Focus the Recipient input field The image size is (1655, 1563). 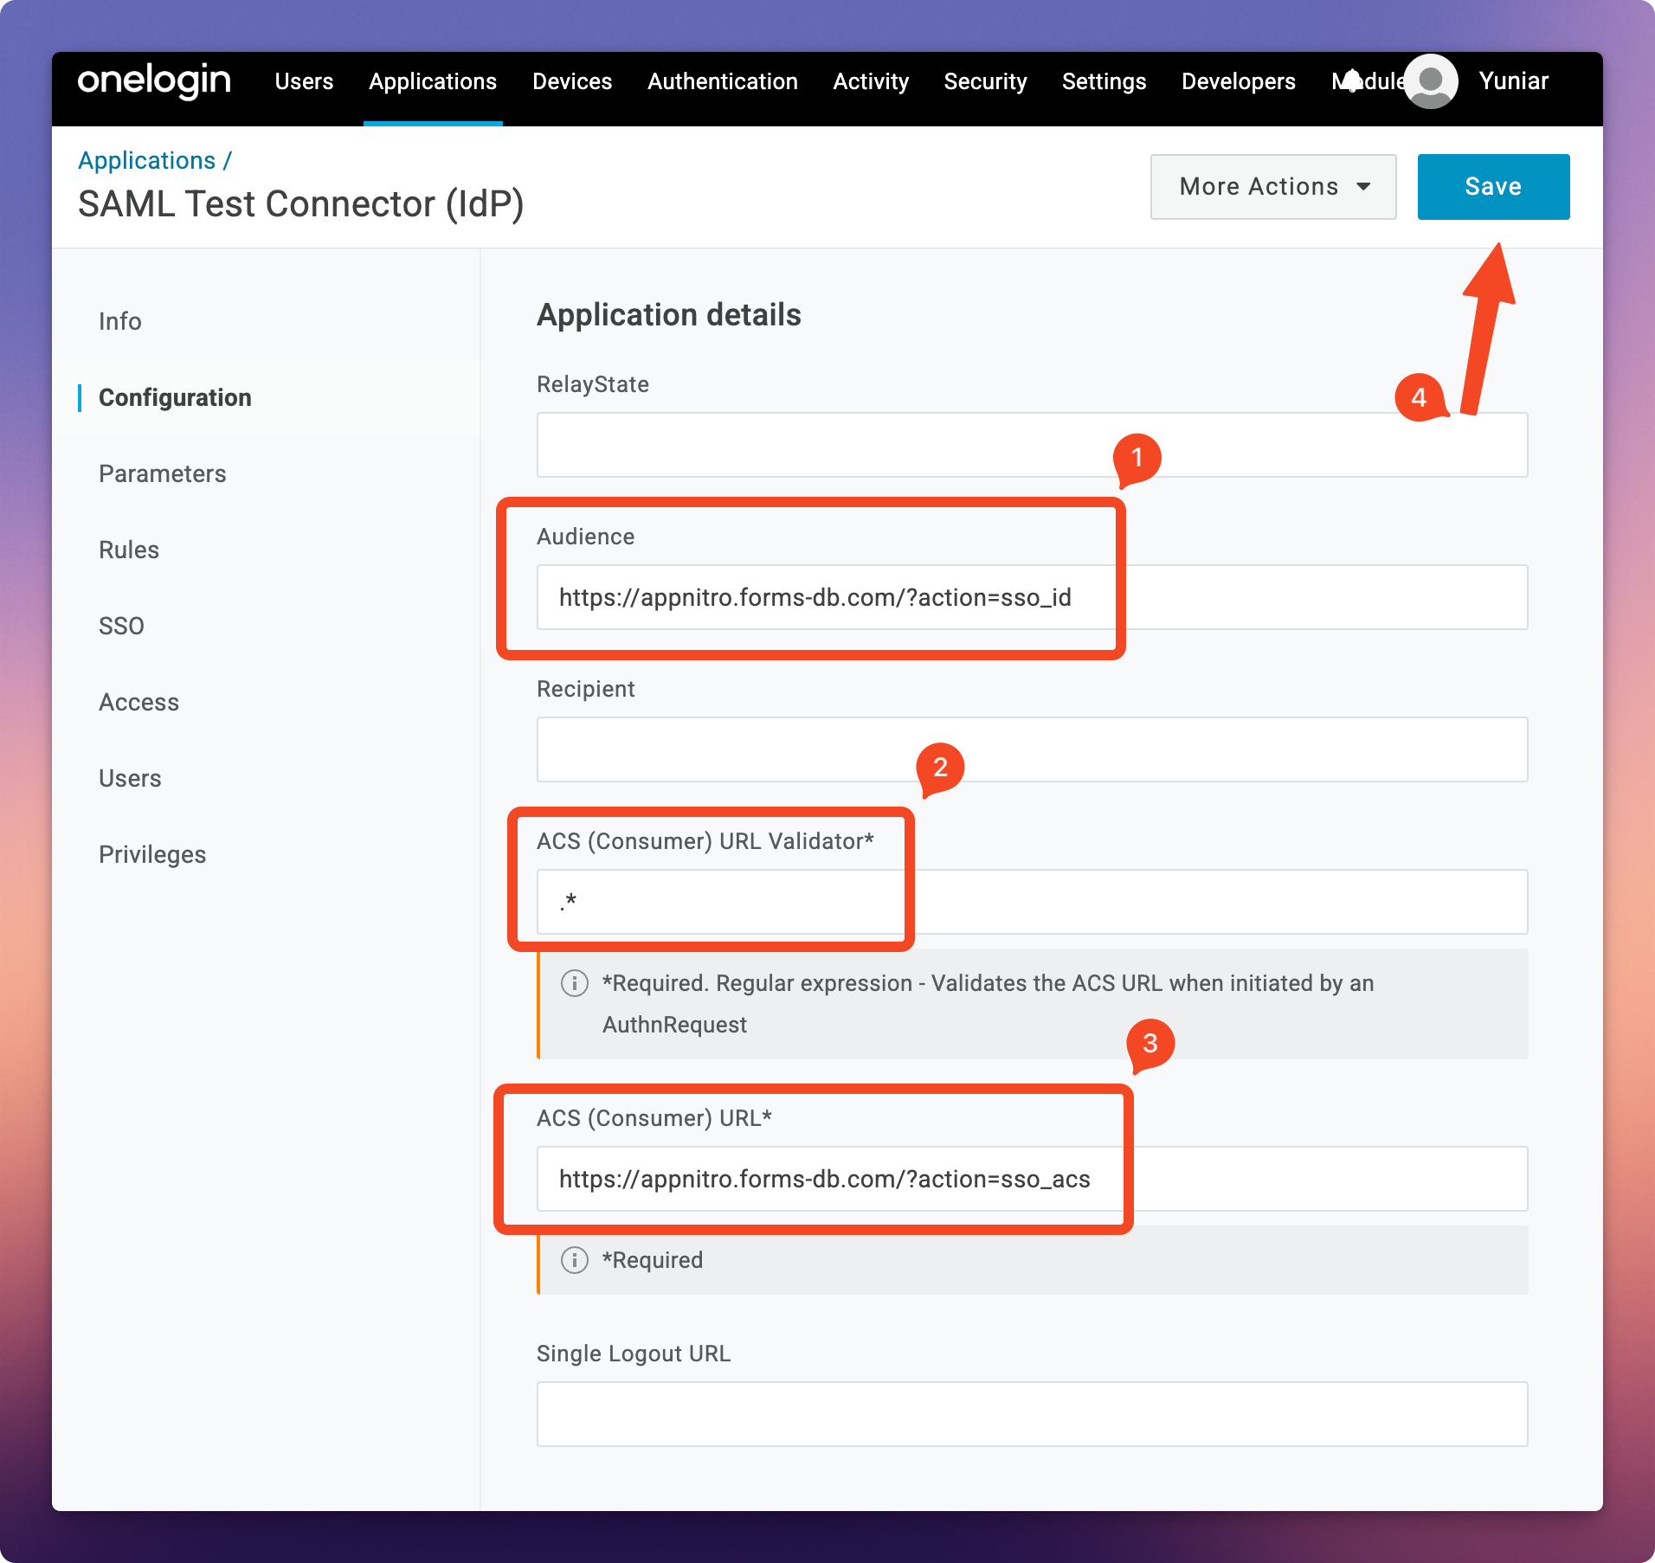point(1032,749)
